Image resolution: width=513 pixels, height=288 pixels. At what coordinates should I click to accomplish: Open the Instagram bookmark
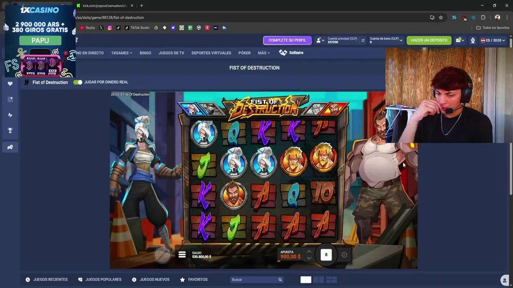tap(110, 28)
